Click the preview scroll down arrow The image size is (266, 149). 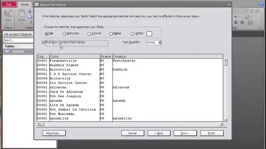225,120
